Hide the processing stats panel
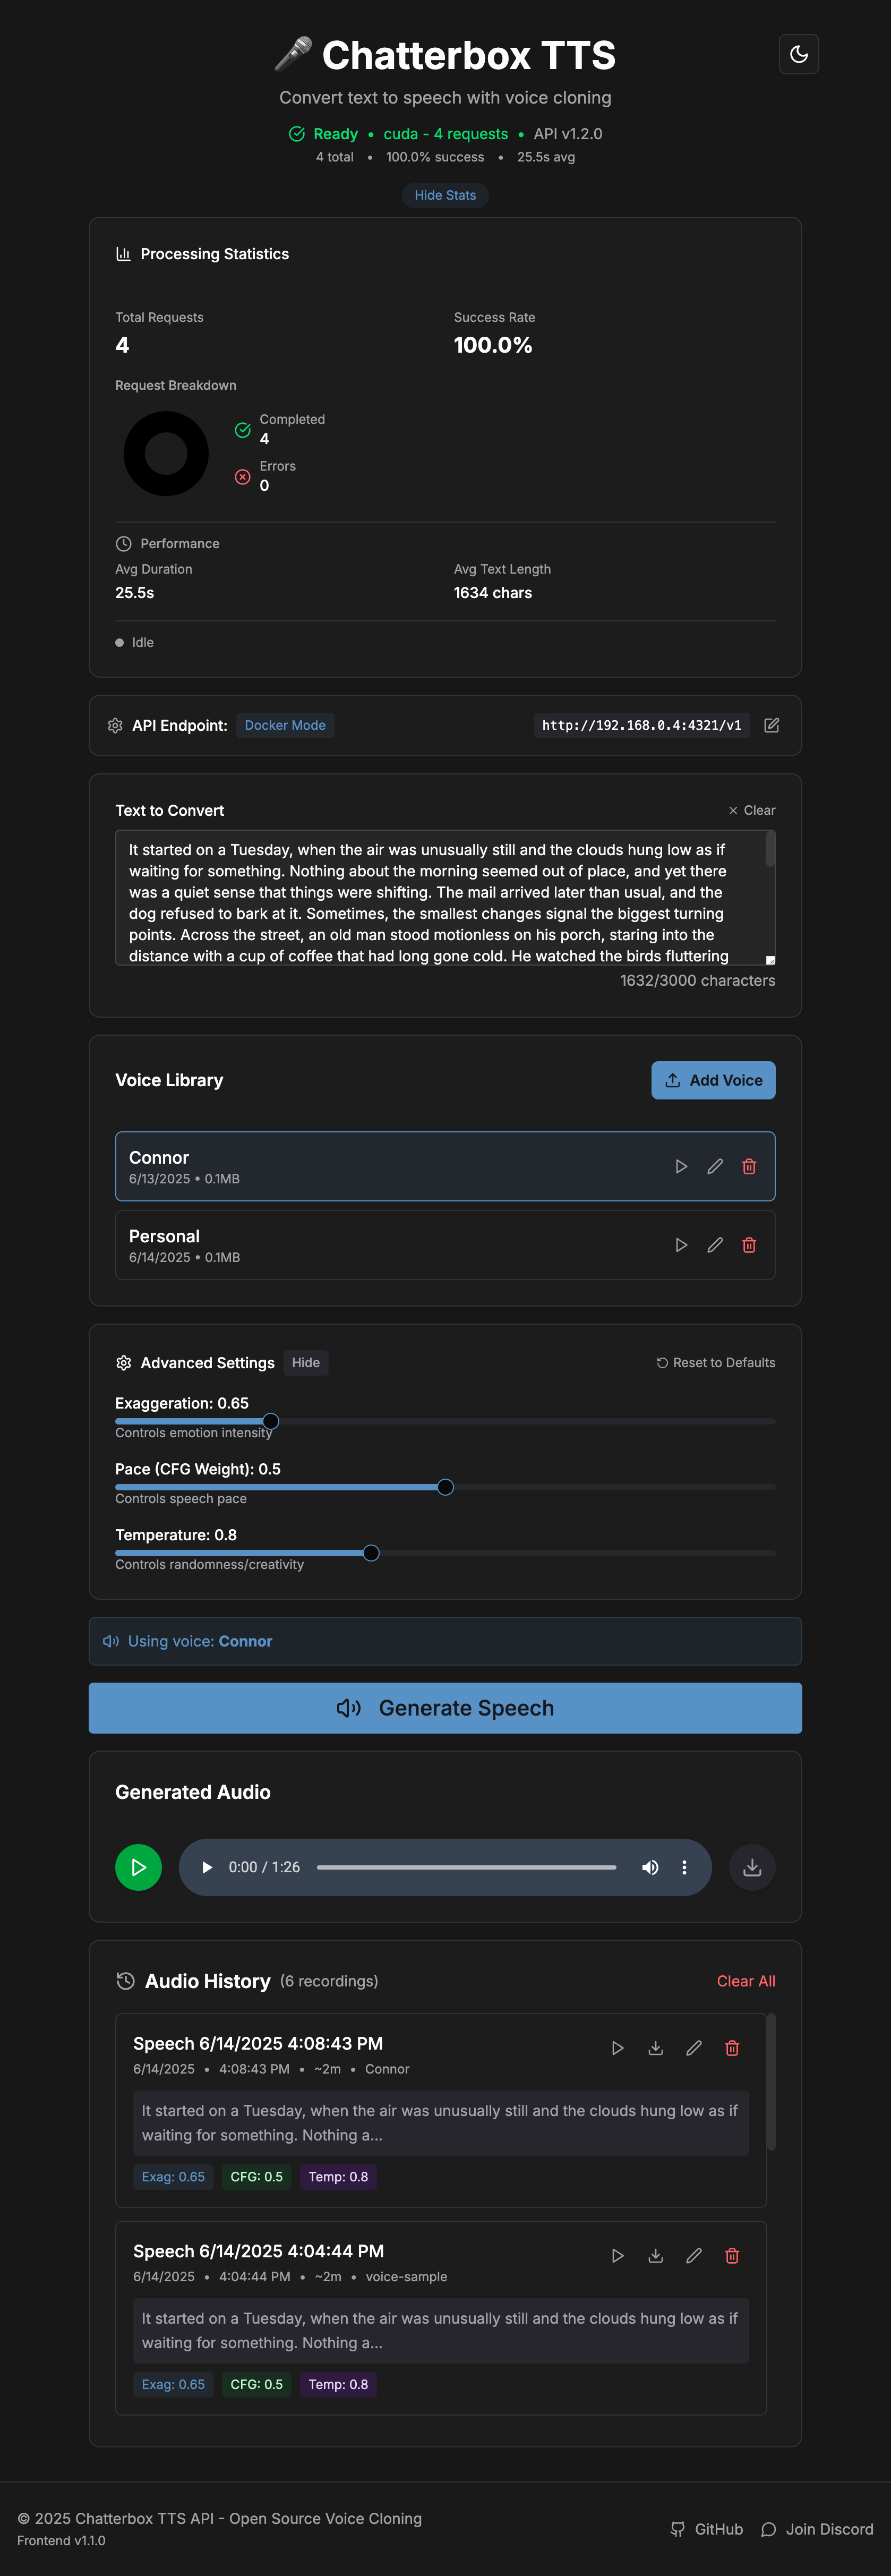 point(445,195)
